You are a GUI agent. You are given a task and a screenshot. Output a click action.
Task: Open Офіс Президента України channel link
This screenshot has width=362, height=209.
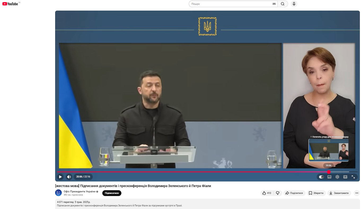tap(80, 192)
